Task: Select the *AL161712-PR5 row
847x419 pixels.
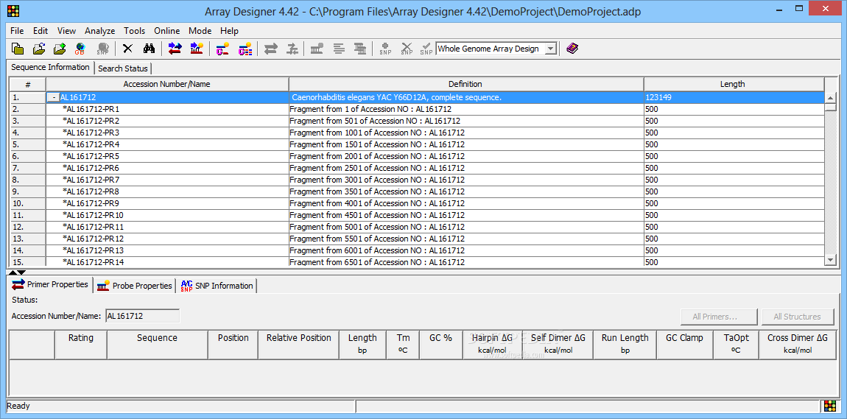Action: (417, 157)
